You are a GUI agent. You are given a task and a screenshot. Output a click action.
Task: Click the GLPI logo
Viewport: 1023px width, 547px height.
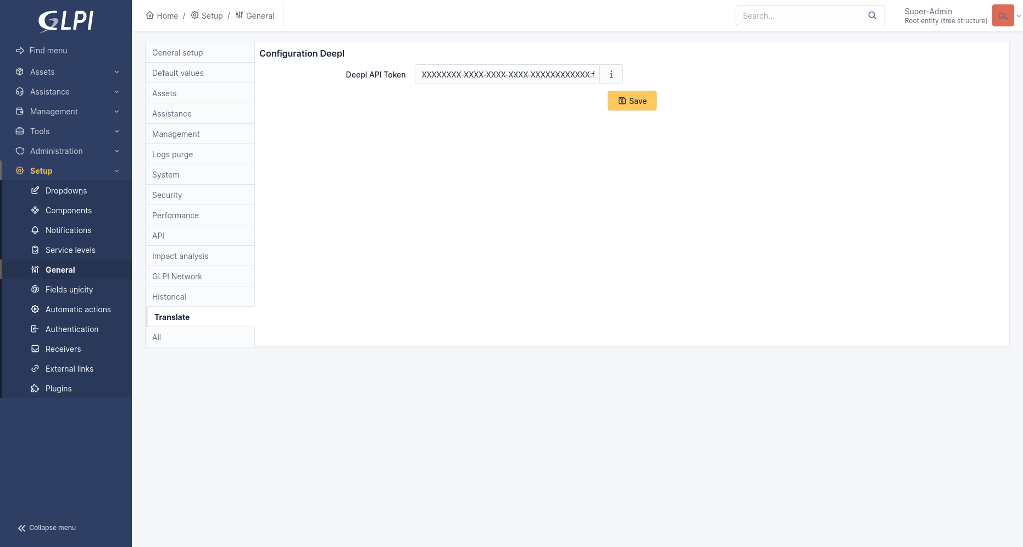[66, 21]
